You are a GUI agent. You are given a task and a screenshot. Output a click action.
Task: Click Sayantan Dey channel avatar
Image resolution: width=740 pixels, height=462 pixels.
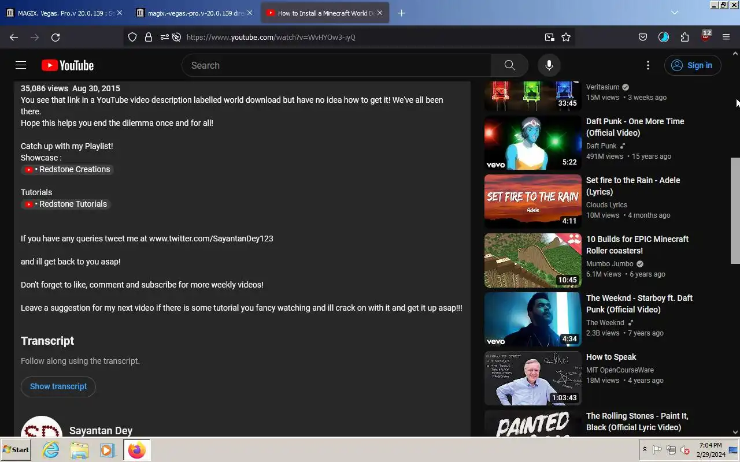tap(42, 427)
